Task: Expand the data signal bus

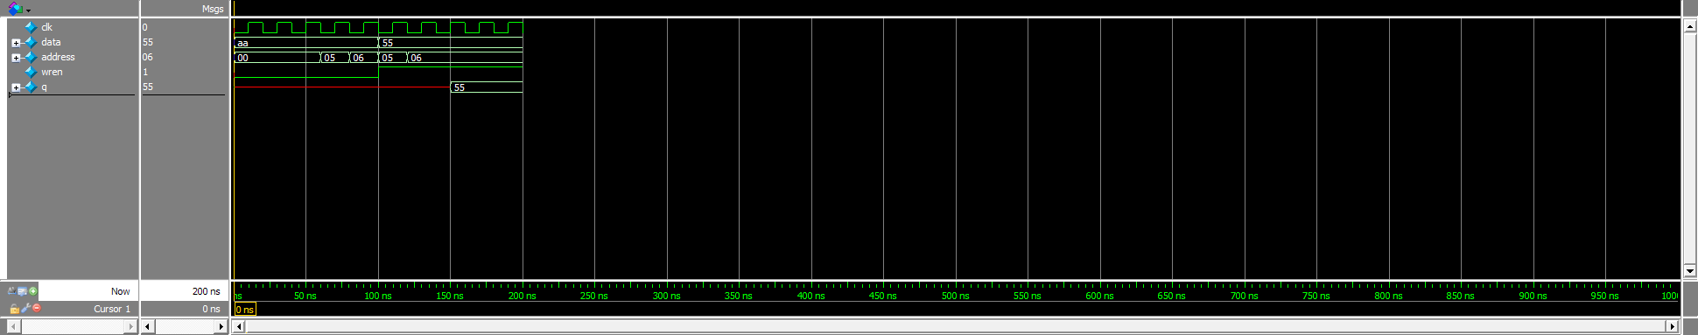Action: pyautogui.click(x=16, y=43)
